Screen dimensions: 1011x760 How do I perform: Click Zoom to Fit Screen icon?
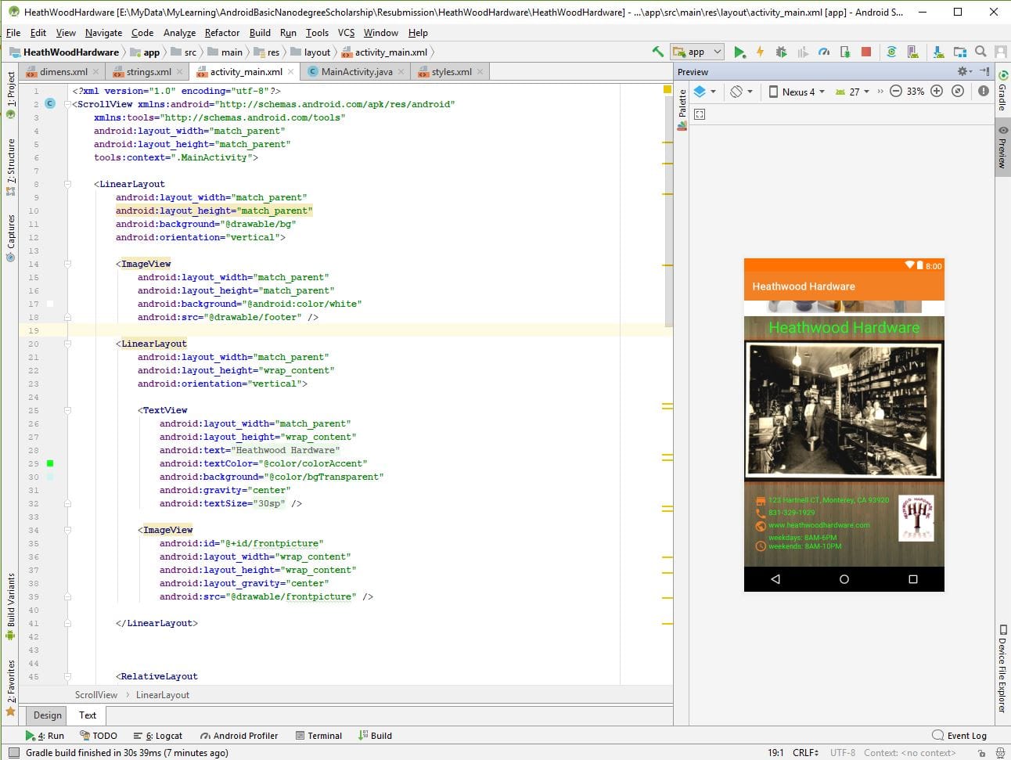(957, 91)
